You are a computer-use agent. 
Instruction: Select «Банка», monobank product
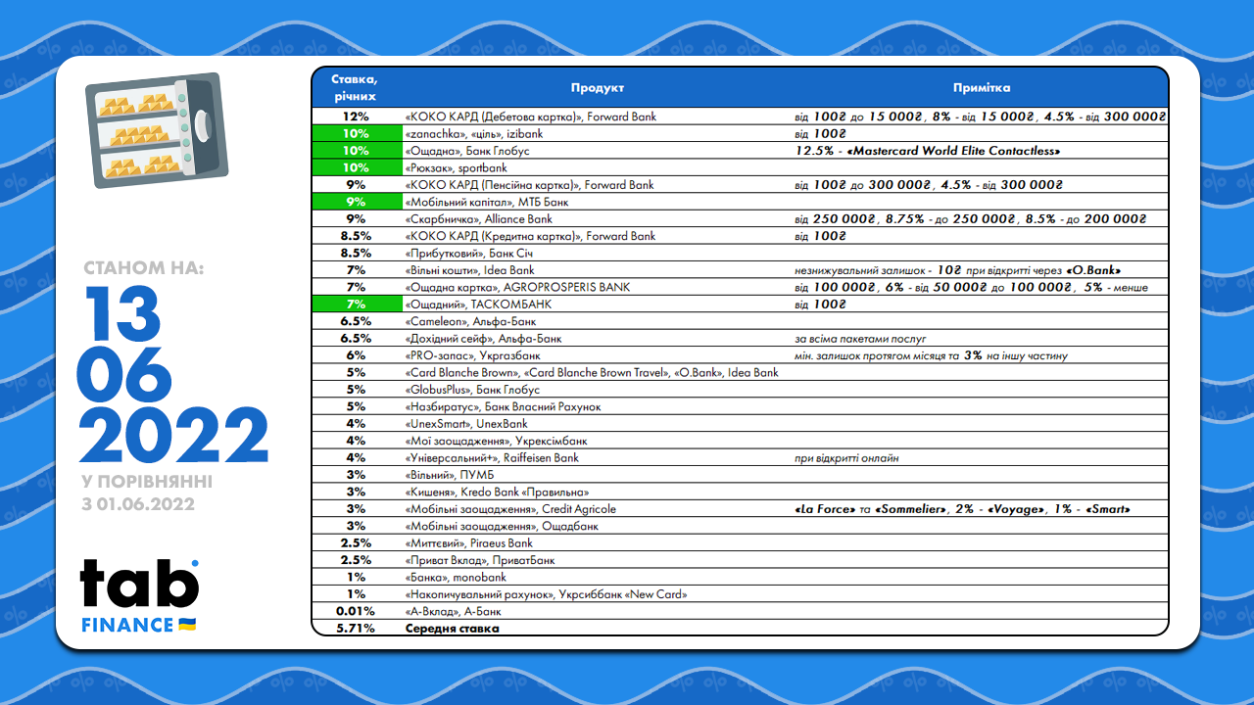(x=456, y=579)
